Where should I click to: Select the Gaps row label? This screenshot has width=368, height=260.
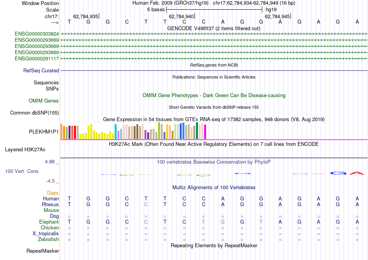53,193
